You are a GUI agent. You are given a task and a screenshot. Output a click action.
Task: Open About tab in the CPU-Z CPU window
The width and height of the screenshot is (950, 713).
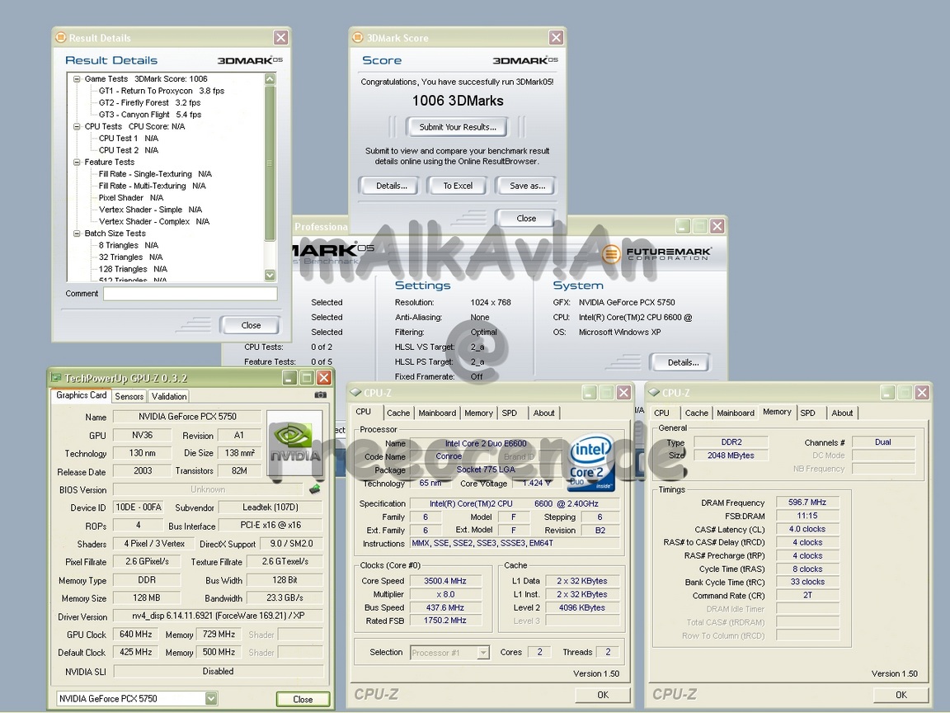[543, 413]
